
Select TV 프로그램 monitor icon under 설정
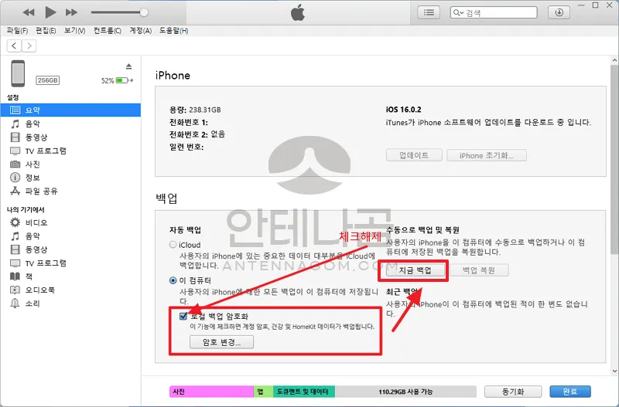[x=15, y=151]
